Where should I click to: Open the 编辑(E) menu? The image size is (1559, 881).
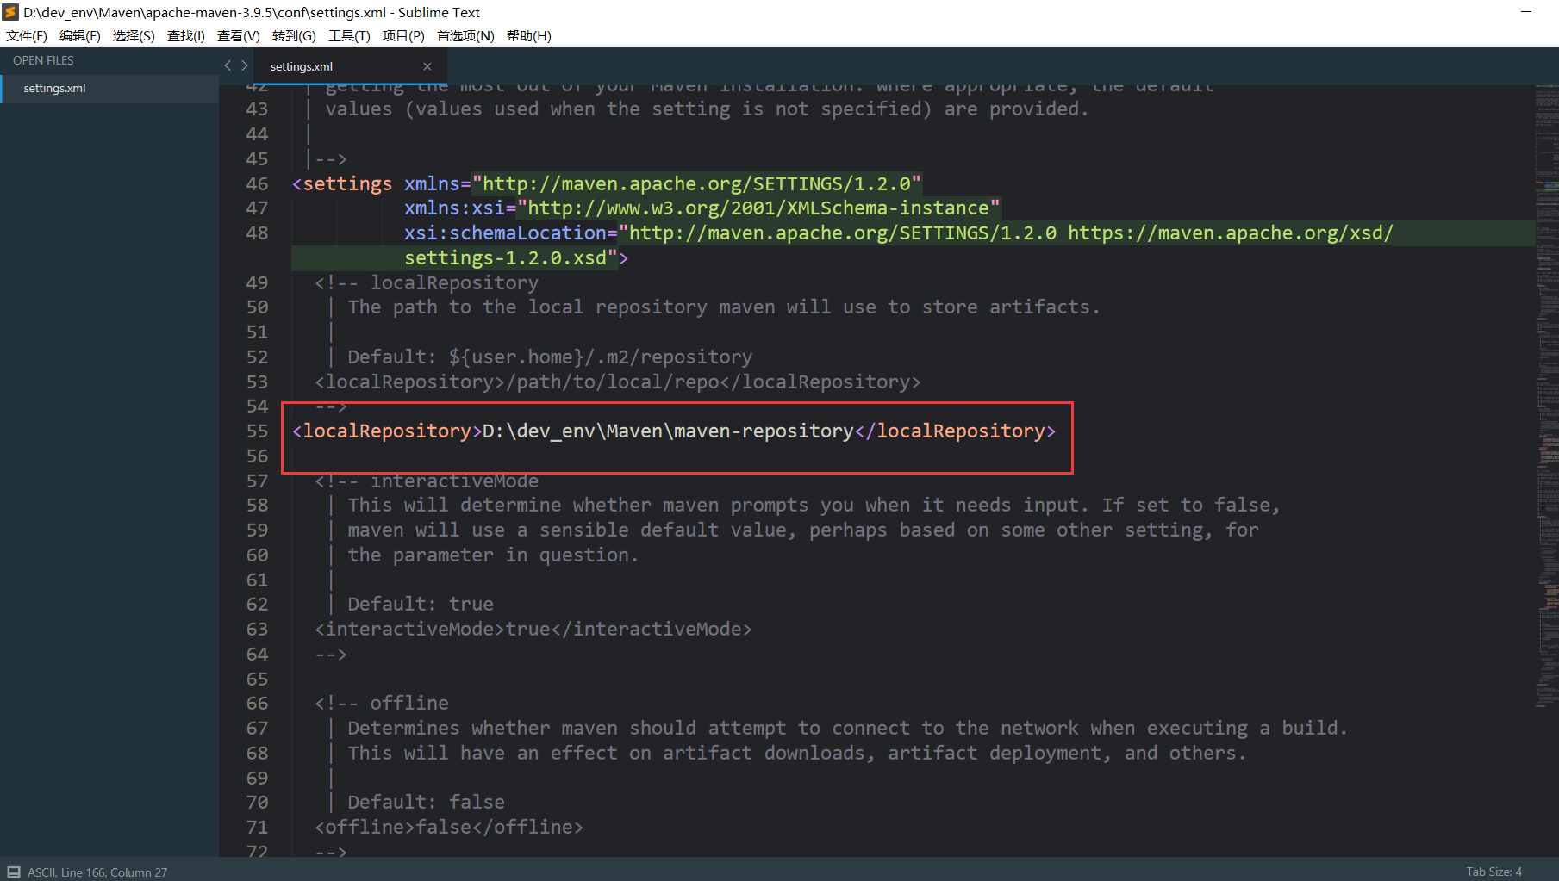click(x=80, y=35)
